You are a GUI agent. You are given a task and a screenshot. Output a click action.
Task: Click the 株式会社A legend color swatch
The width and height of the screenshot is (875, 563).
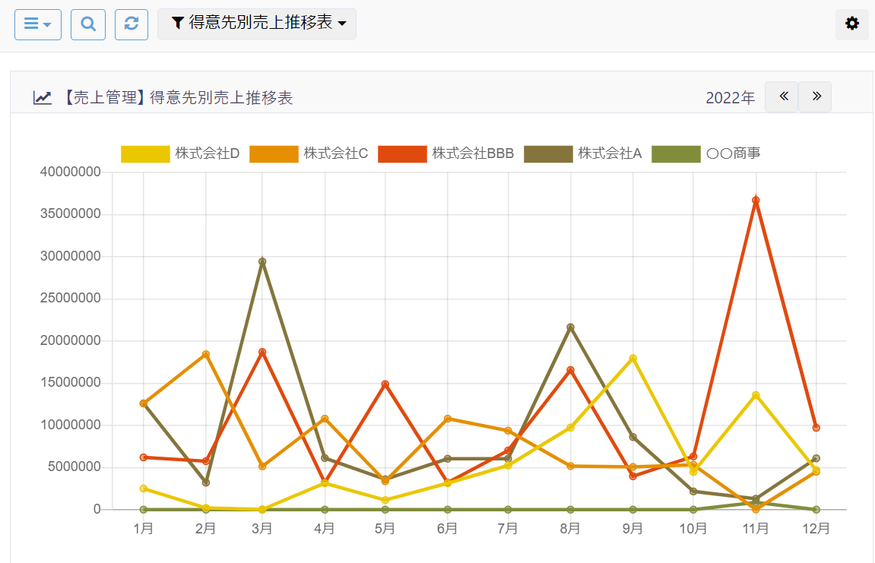[547, 153]
